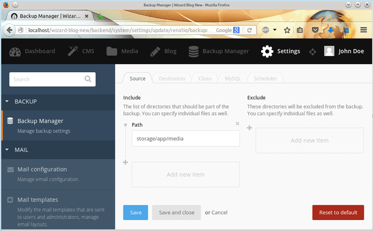This screenshot has width=373, height=231.
Task: Click the Cancel link
Action: [x=220, y=212]
